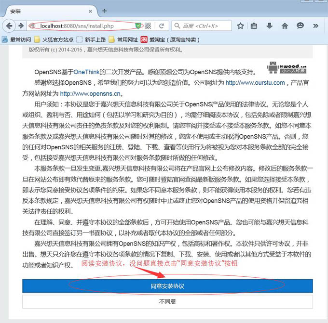Reload the page with the refresh icon
Viewport: 328px width, 323px height.
(x=162, y=26)
